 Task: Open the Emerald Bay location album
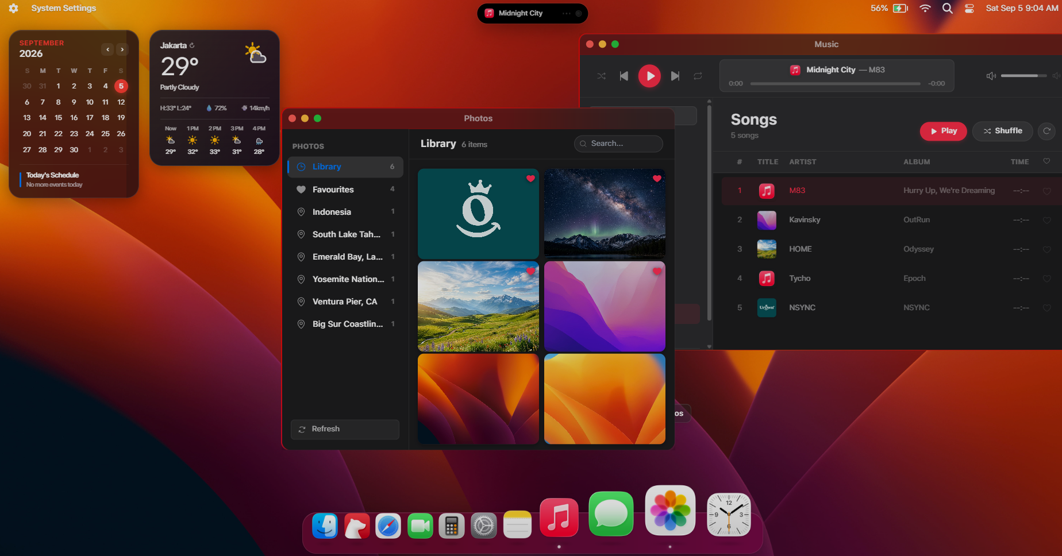click(x=345, y=257)
